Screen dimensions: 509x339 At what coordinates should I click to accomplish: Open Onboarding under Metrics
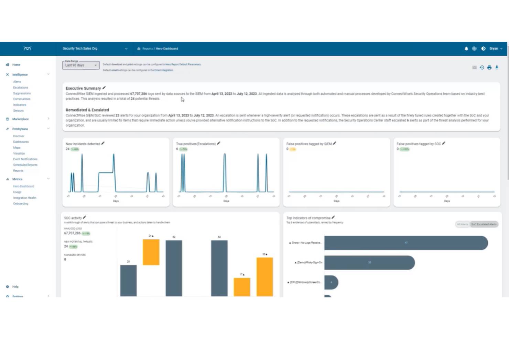[x=21, y=204]
